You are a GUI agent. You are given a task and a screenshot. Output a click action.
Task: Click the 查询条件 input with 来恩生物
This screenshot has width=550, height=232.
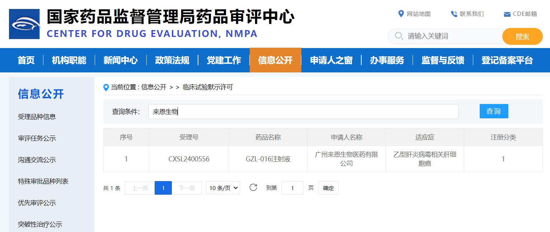pos(303,112)
